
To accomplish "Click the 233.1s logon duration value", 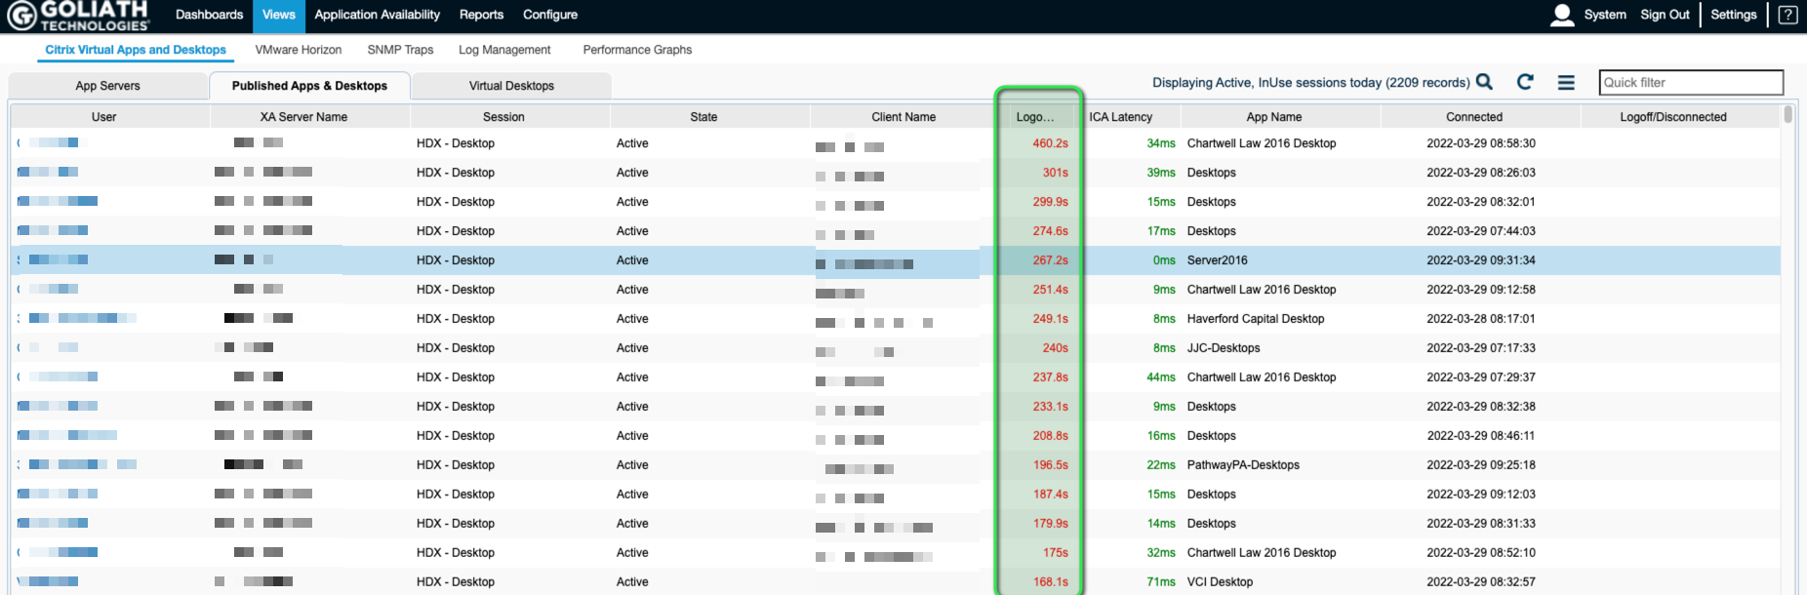I will pyautogui.click(x=1050, y=407).
